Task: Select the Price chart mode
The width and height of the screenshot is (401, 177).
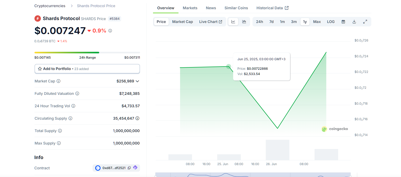Action: [161, 22]
